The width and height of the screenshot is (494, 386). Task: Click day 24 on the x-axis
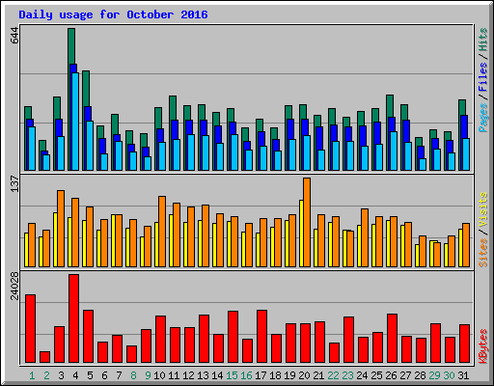click(362, 375)
